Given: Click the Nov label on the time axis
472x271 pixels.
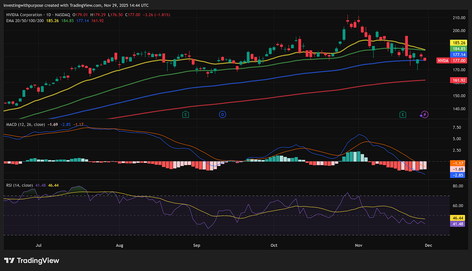Looking at the screenshot, I should tap(359, 245).
